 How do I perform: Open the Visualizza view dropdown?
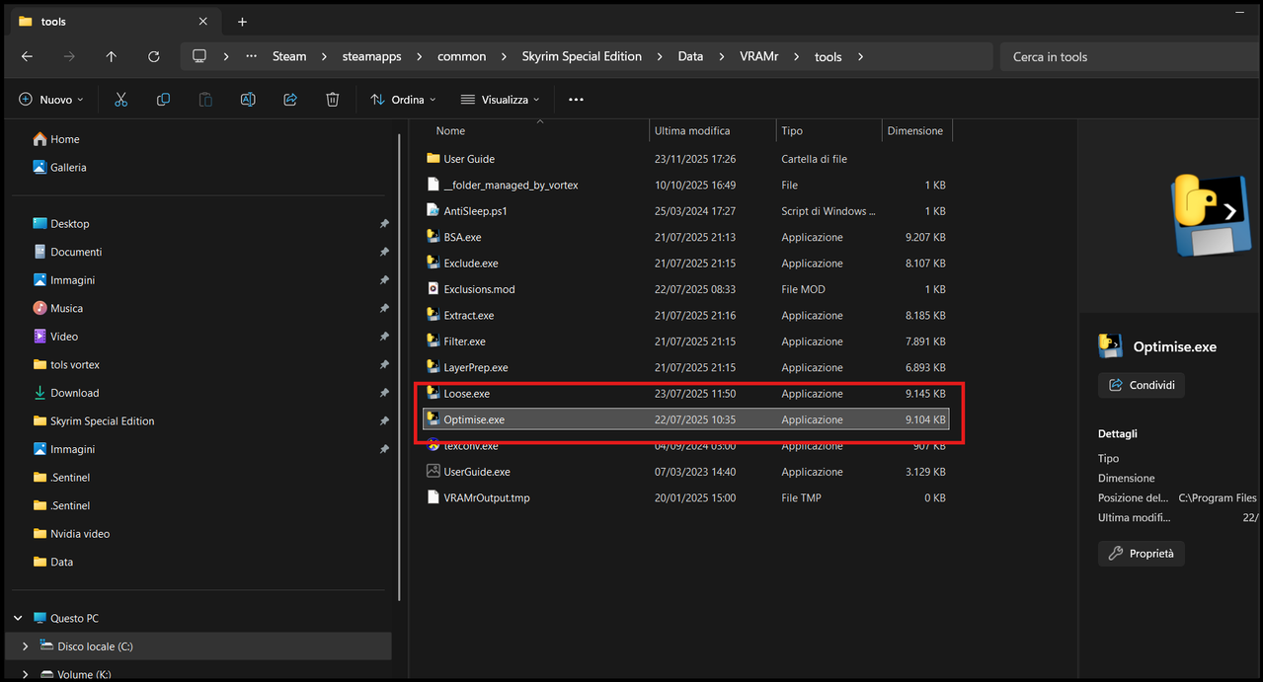click(x=500, y=100)
